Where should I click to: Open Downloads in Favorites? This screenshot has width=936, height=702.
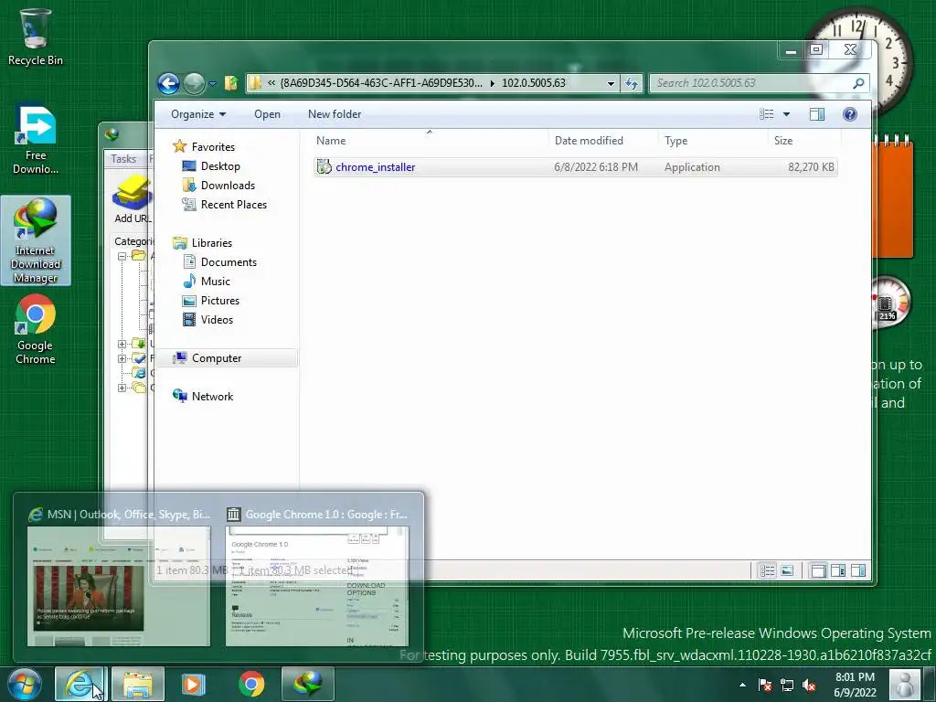pos(228,185)
